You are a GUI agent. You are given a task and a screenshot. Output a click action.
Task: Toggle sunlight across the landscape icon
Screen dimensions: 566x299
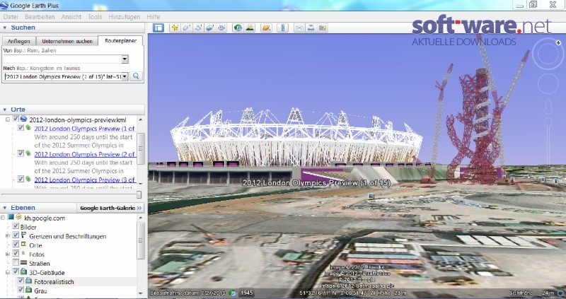tap(250, 28)
